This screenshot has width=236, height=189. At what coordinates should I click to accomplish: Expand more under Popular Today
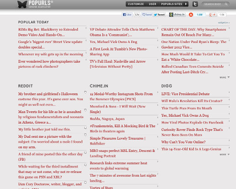point(225,77)
